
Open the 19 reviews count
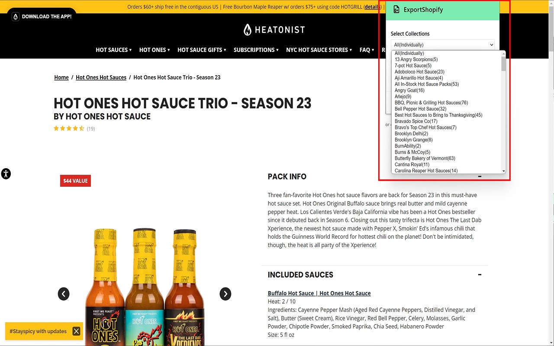[91, 128]
